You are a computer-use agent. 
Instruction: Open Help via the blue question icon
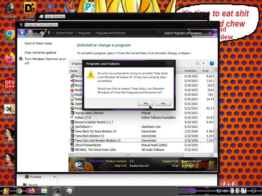[212, 64]
